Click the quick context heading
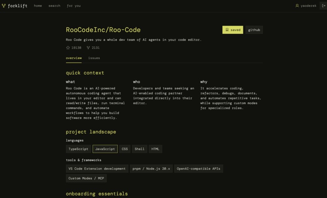This screenshot has height=198, width=327. click(85, 73)
